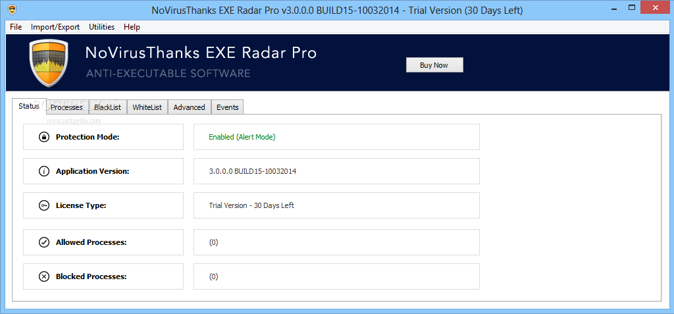The height and width of the screenshot is (314, 674).
Task: Click the 'NoVirusThanks EXE Radar Pro' banner title
Action: pyautogui.click(x=201, y=53)
